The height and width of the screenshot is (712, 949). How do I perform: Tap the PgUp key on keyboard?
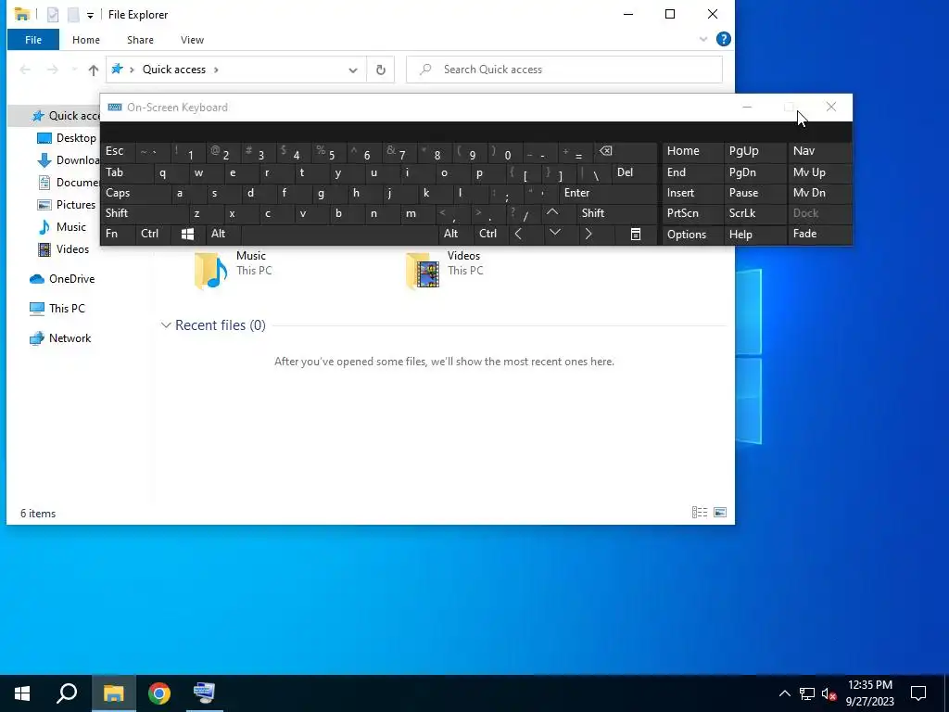pos(754,151)
